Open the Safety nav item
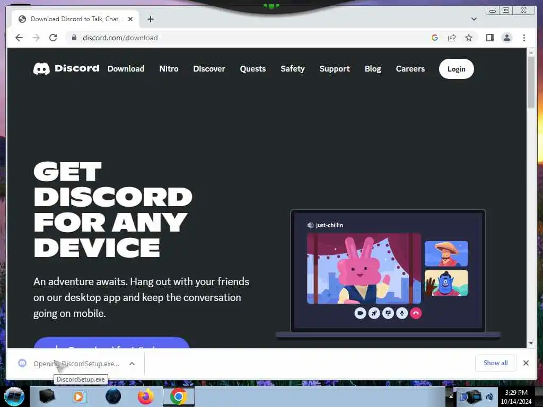This screenshot has width=543, height=407. [293, 68]
